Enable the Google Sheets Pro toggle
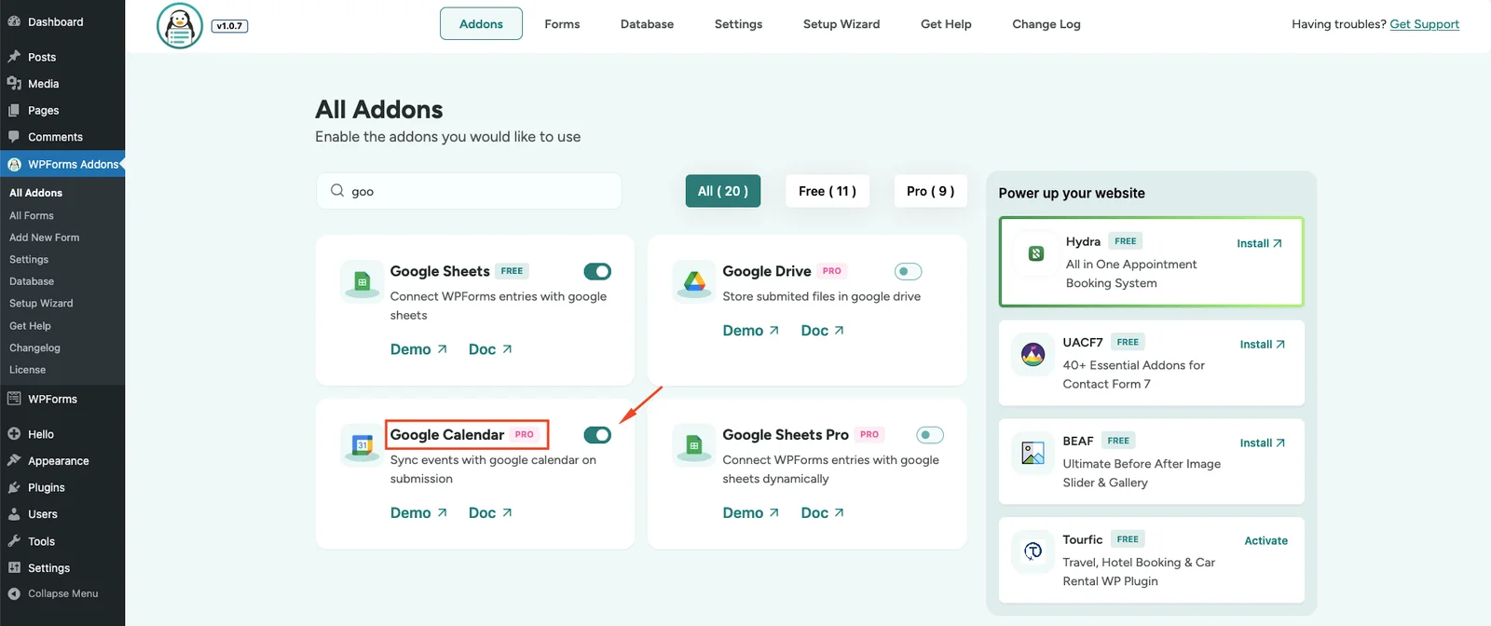 [929, 435]
